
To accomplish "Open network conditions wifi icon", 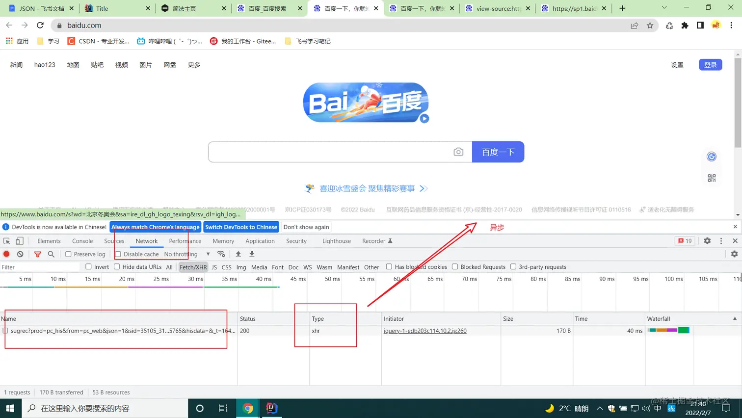I will (x=221, y=254).
